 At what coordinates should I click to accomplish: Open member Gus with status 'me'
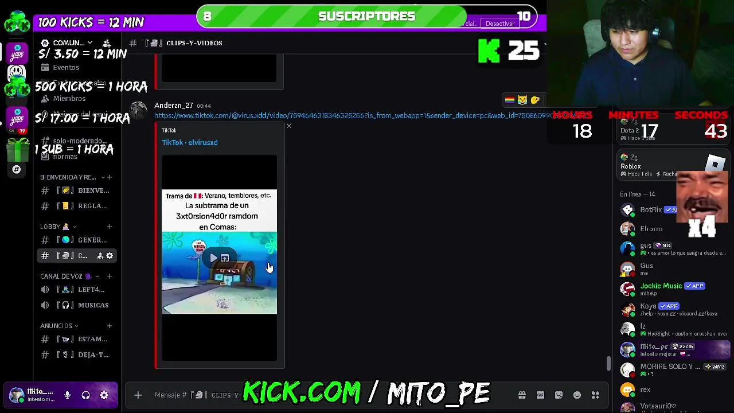[674, 268]
